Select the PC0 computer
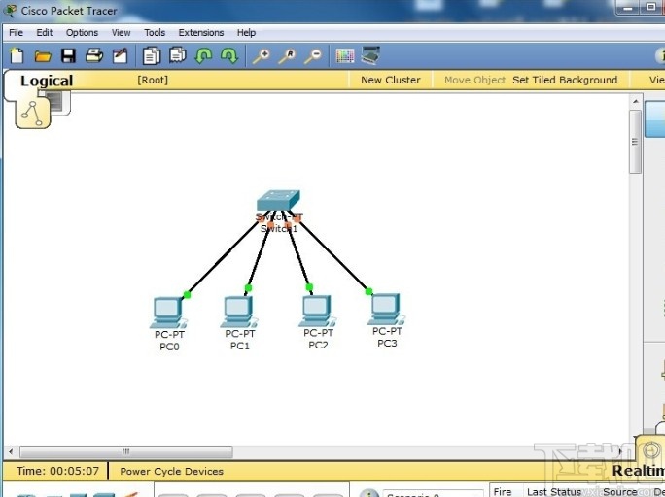The height and width of the screenshot is (497, 665). click(168, 313)
